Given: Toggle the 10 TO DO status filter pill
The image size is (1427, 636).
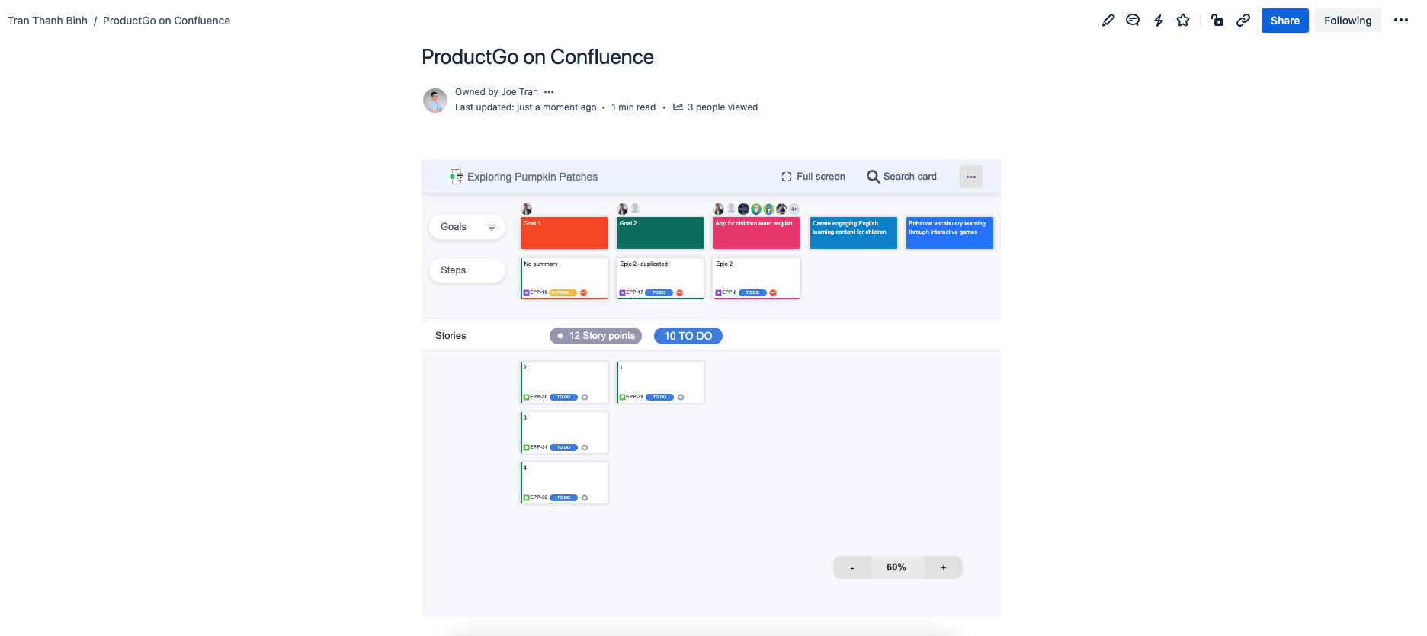Looking at the screenshot, I should coord(688,336).
